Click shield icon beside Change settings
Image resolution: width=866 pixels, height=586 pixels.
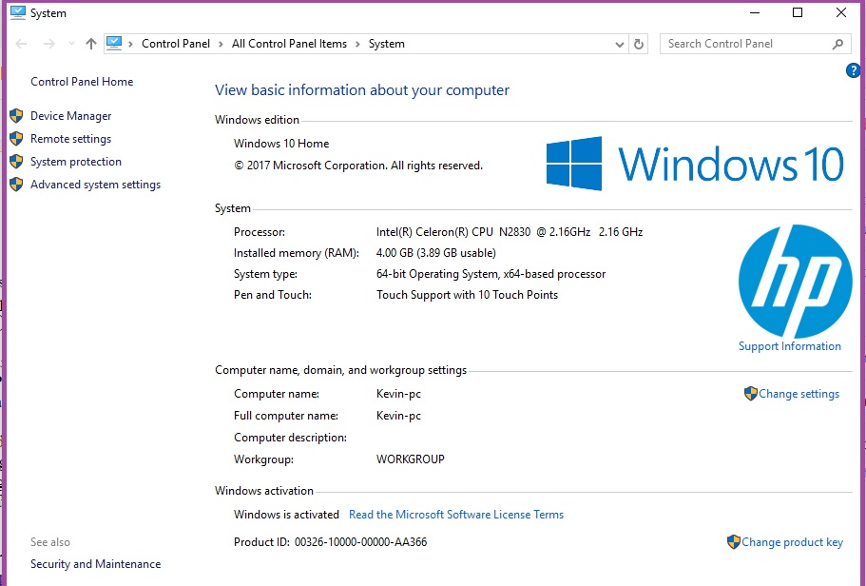pos(751,394)
